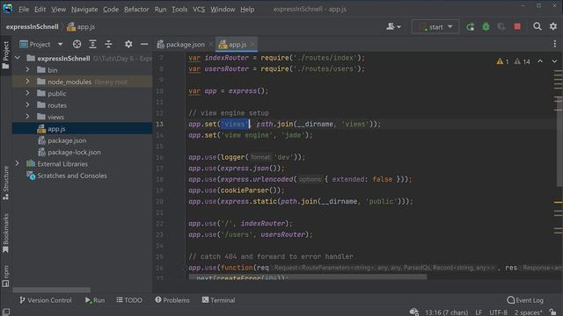Expand the views folder
Screen dimensions: 563x316
[x=27, y=117]
